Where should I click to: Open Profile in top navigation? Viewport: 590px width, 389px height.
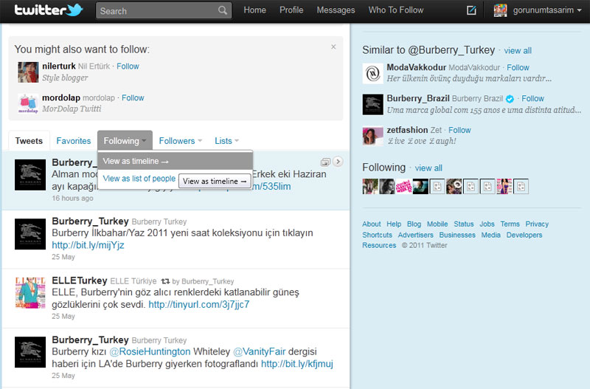[291, 10]
